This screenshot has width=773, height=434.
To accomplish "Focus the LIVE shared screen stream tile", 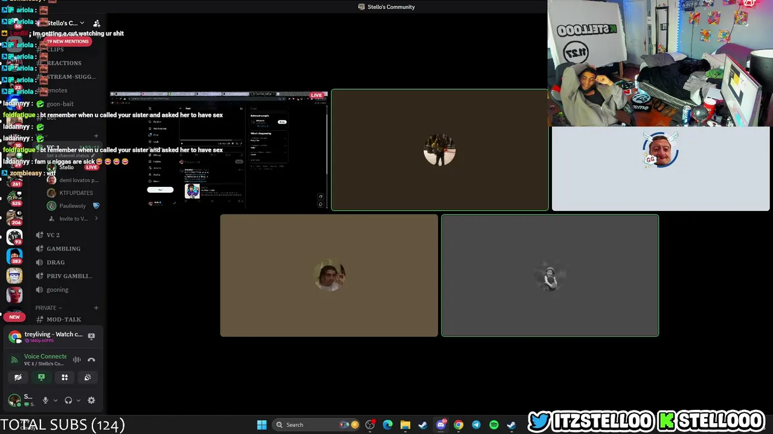I will (x=219, y=150).
